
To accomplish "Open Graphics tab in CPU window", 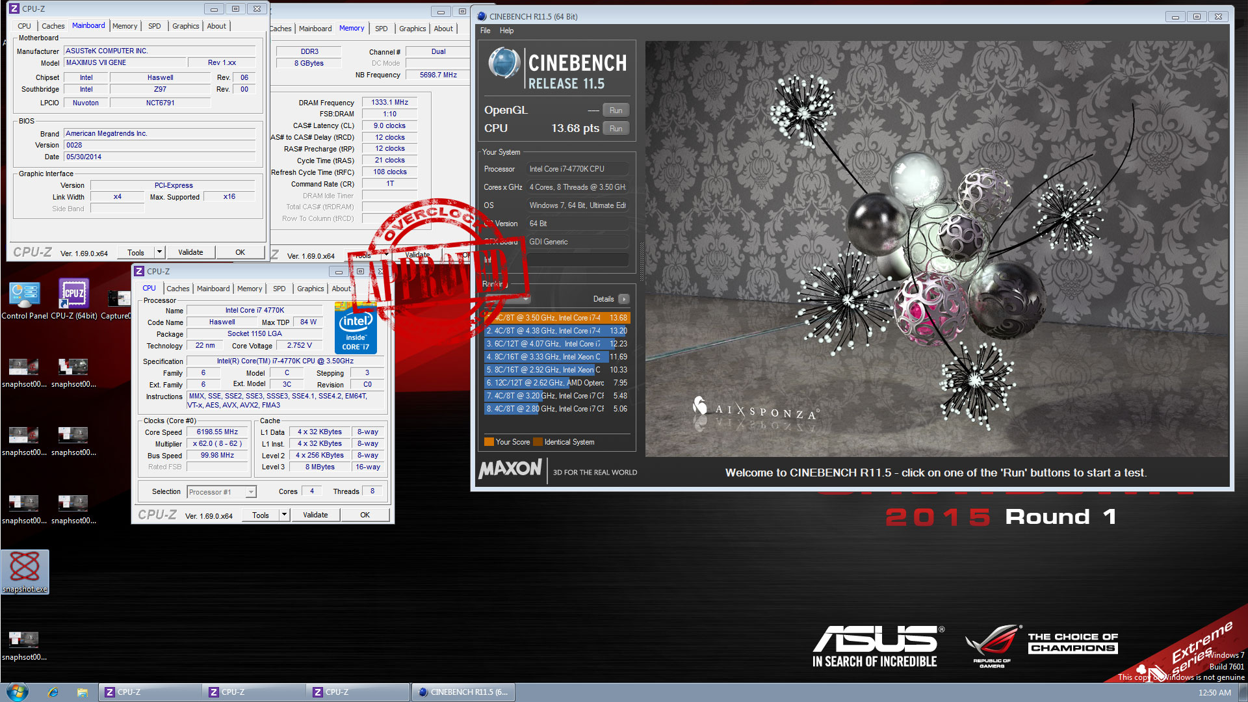I will [310, 289].
